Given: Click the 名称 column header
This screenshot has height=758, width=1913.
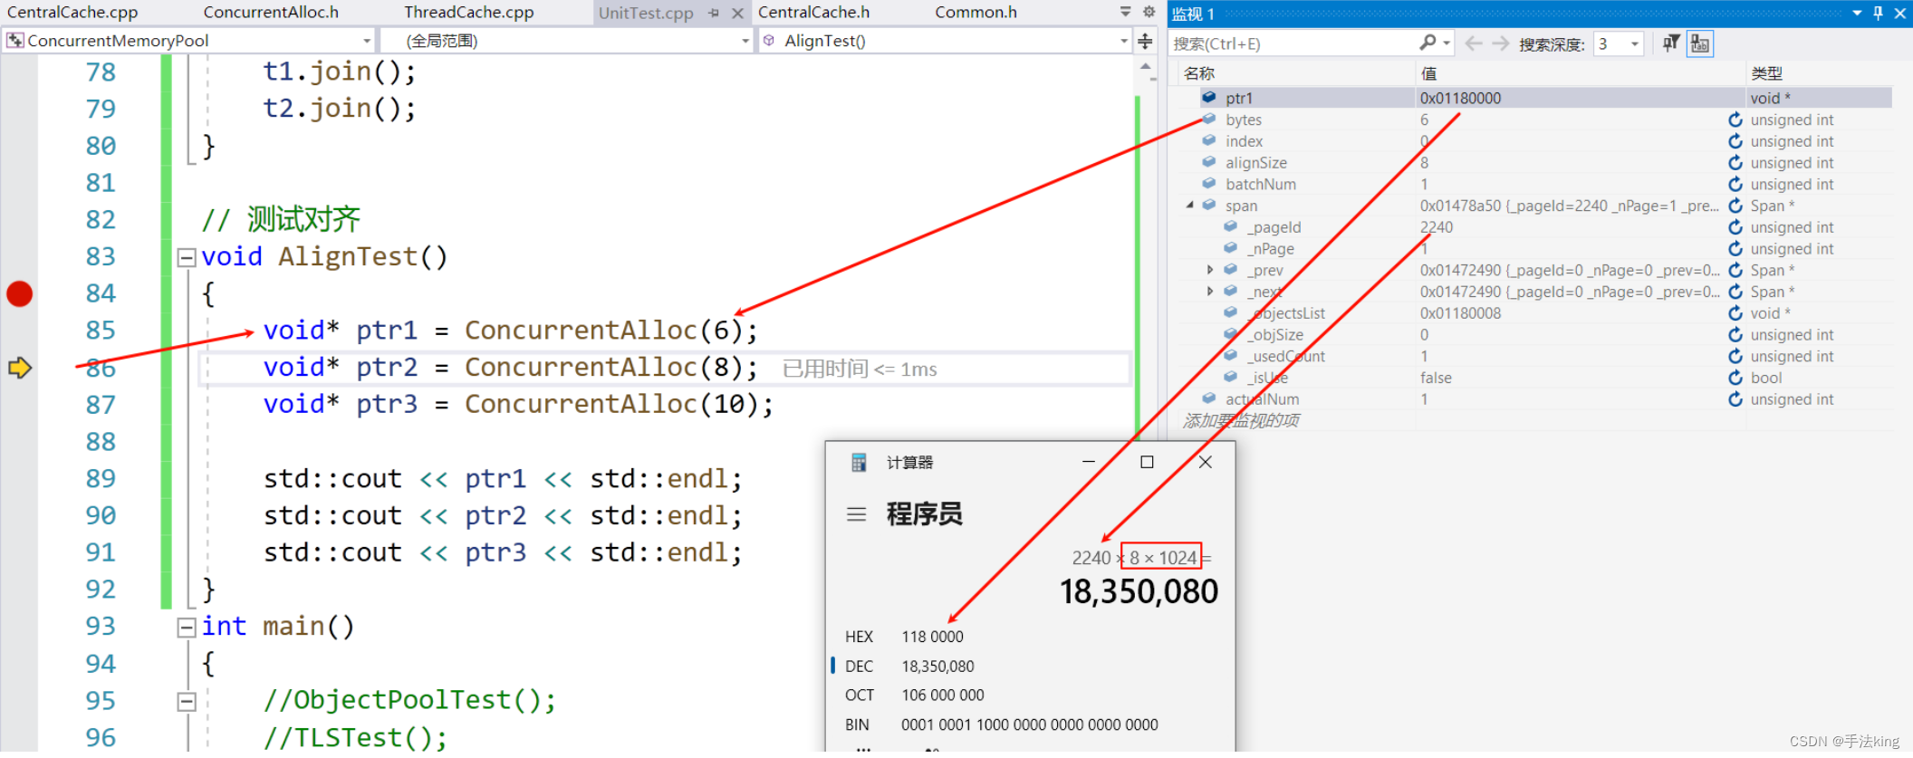Looking at the screenshot, I should coord(1199,73).
